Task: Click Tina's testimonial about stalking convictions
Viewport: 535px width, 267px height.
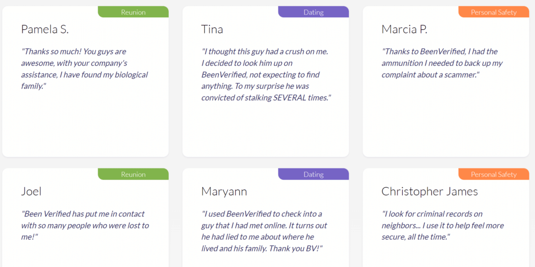Action: pyautogui.click(x=266, y=75)
